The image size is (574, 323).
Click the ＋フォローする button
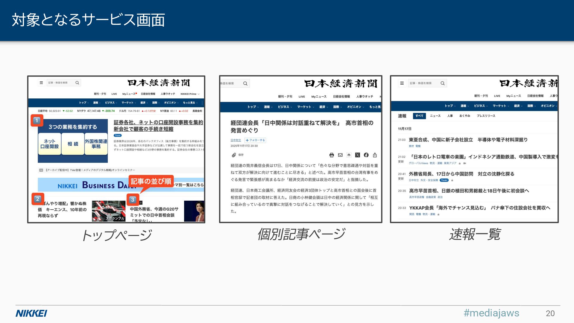click(255, 140)
